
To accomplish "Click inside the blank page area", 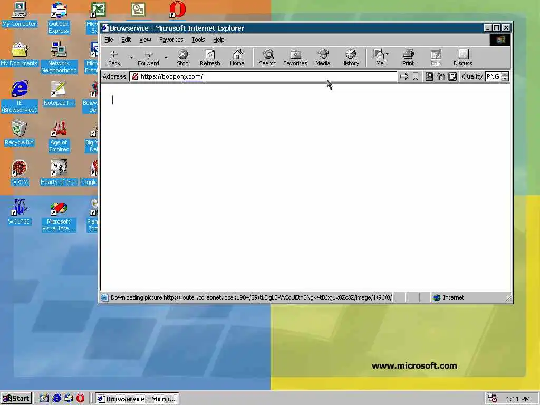I will click(x=306, y=188).
